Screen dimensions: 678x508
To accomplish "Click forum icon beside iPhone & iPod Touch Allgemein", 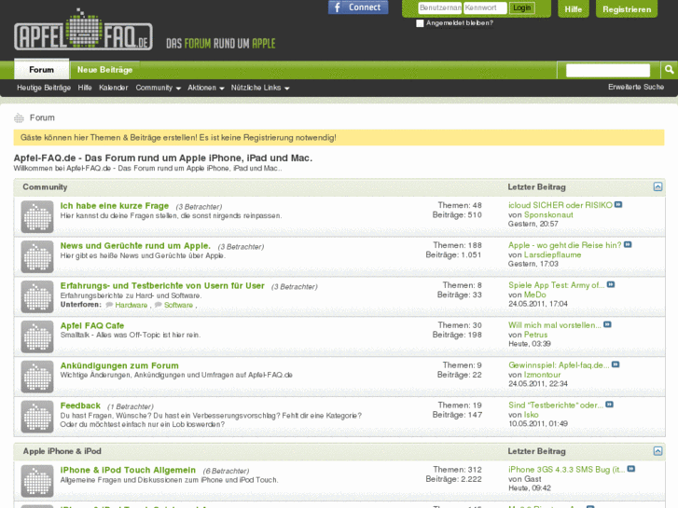I will [x=37, y=481].
